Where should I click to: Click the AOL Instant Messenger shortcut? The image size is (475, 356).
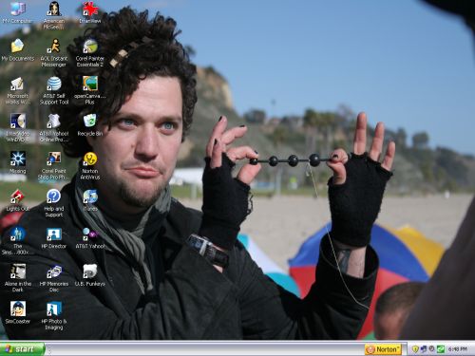(x=54, y=52)
